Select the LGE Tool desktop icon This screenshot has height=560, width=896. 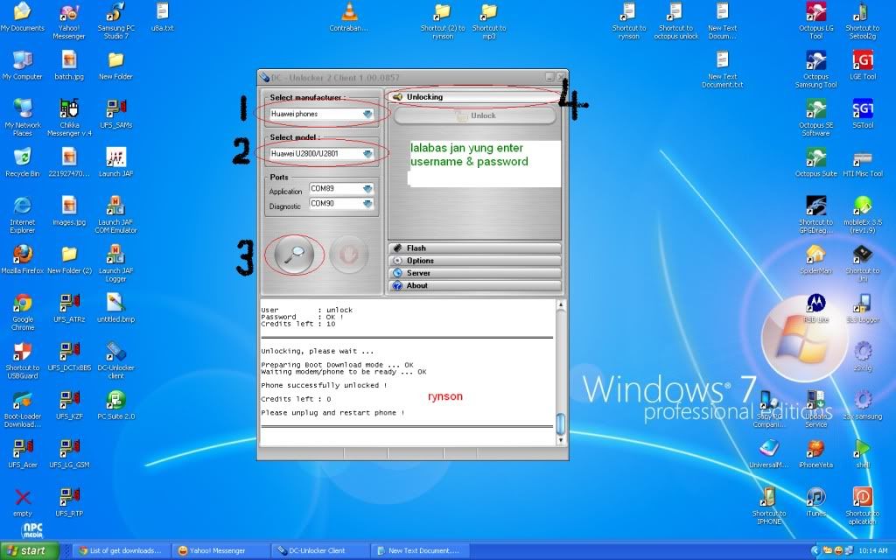[862, 66]
